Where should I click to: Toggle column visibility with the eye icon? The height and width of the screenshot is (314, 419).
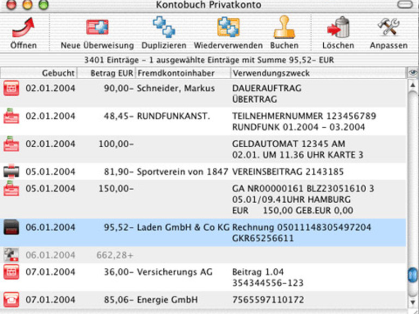pos(412,73)
